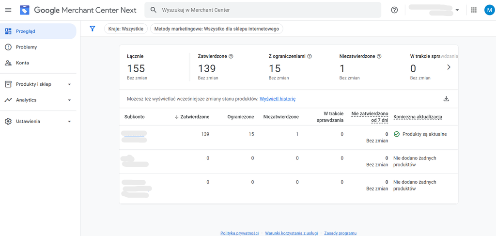Go to Problemy in the sidebar
The height and width of the screenshot is (236, 496).
click(x=38, y=47)
